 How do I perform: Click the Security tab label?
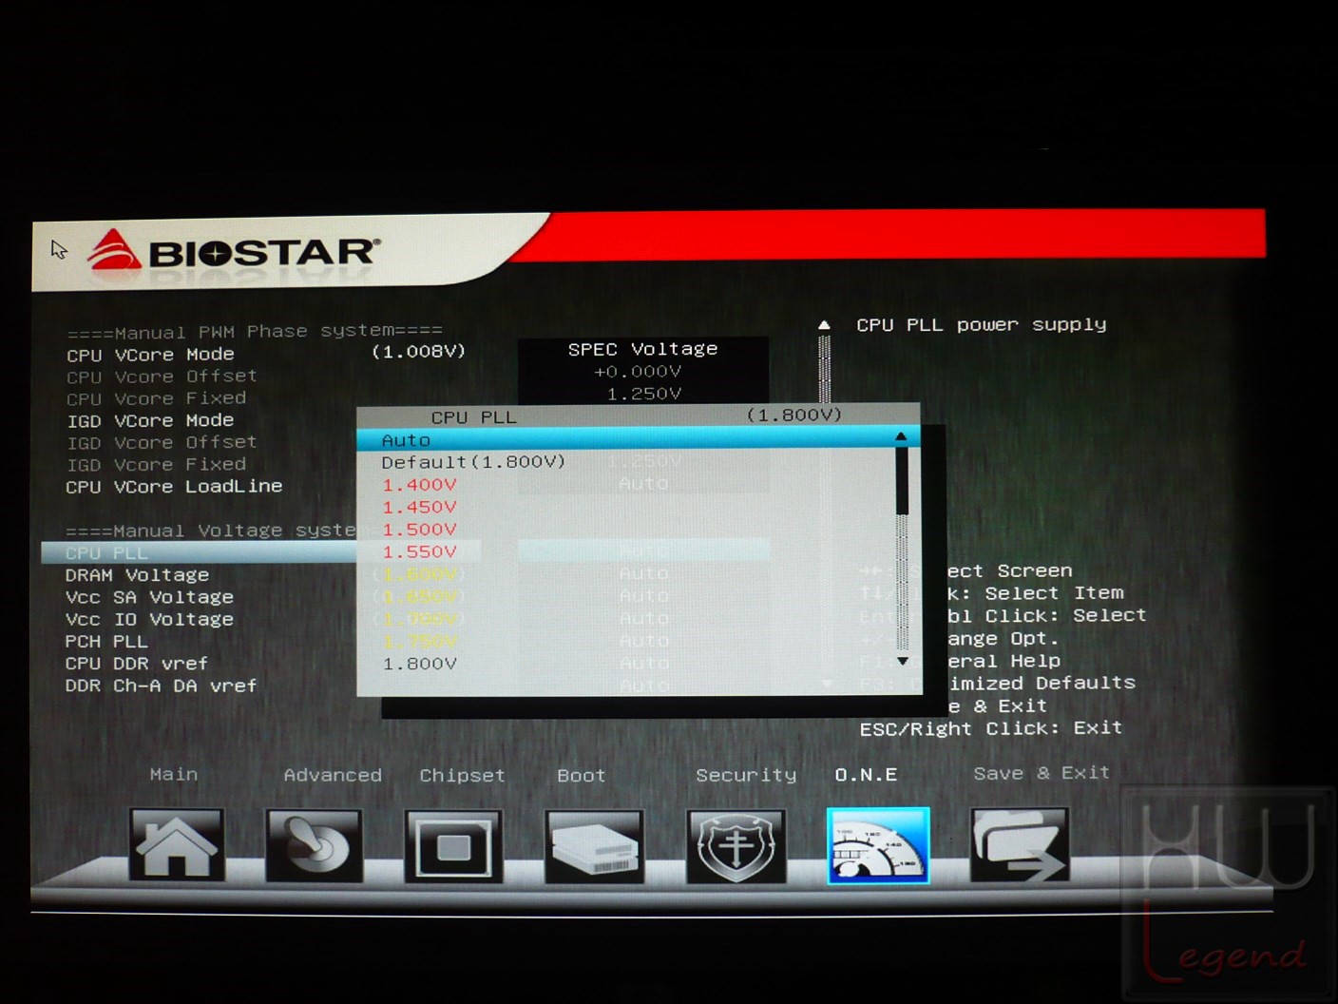click(746, 776)
